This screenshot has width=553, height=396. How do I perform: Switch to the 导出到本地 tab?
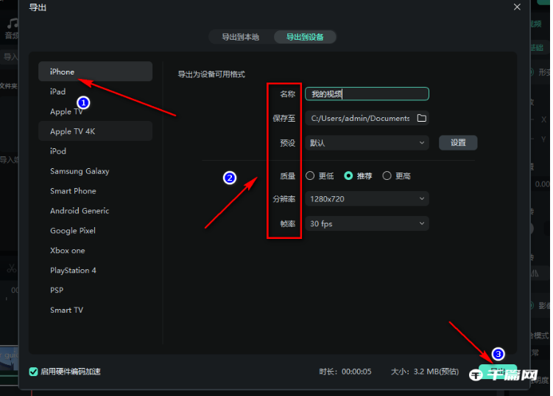[x=235, y=37]
